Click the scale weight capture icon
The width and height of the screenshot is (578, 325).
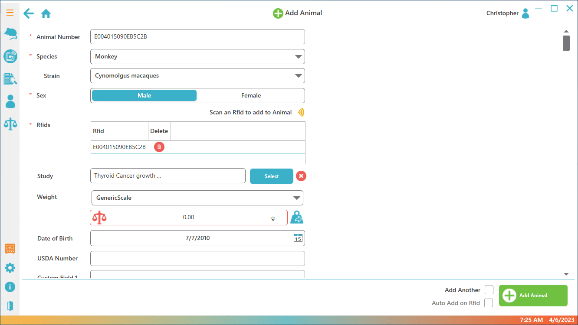(297, 218)
